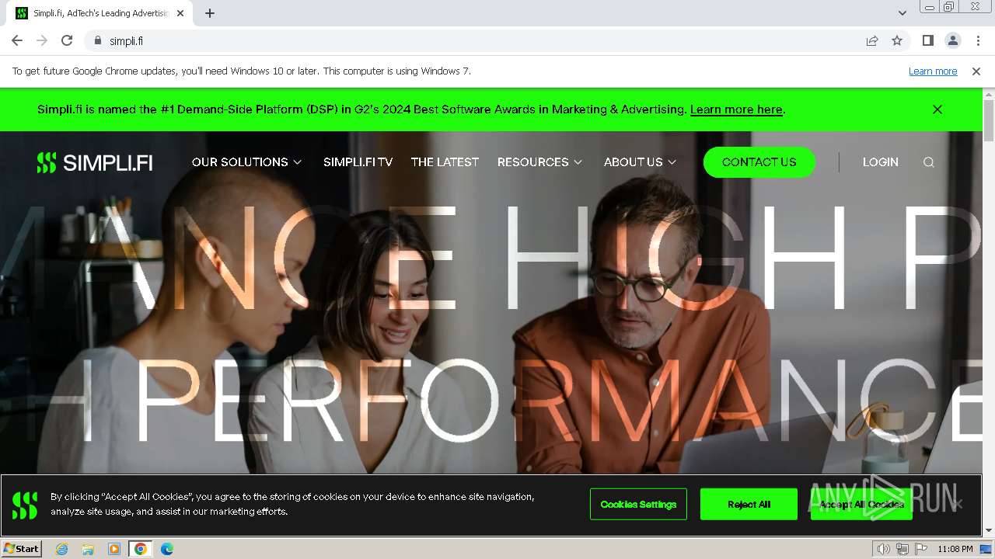Image resolution: width=995 pixels, height=559 pixels.
Task: Open the browser side panel
Action: pos(927,41)
